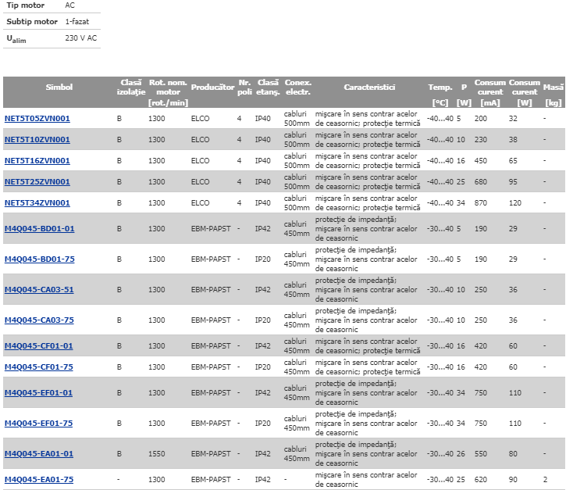This screenshot has width=566, height=490.
Task: Click mass value 2 in last row
Action: click(545, 480)
